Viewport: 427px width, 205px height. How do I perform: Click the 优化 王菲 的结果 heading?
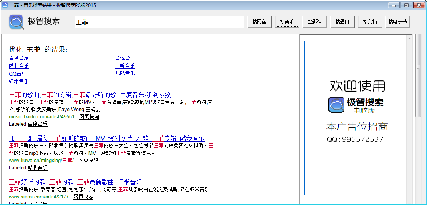pos(38,49)
